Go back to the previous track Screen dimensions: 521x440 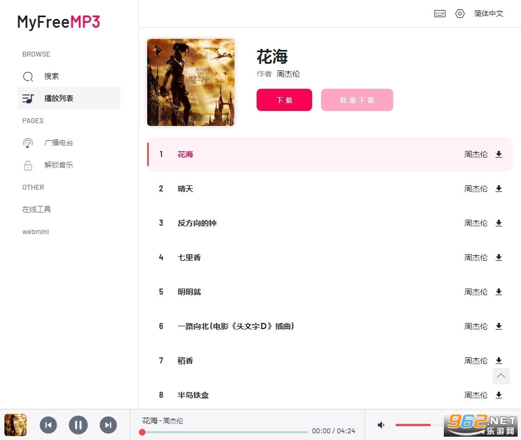coord(48,424)
